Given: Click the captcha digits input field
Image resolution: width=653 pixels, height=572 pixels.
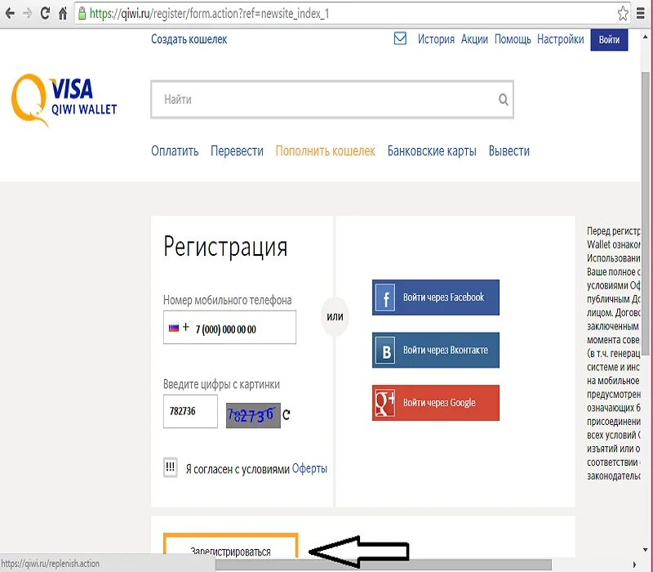Looking at the screenshot, I should pyautogui.click(x=190, y=412).
